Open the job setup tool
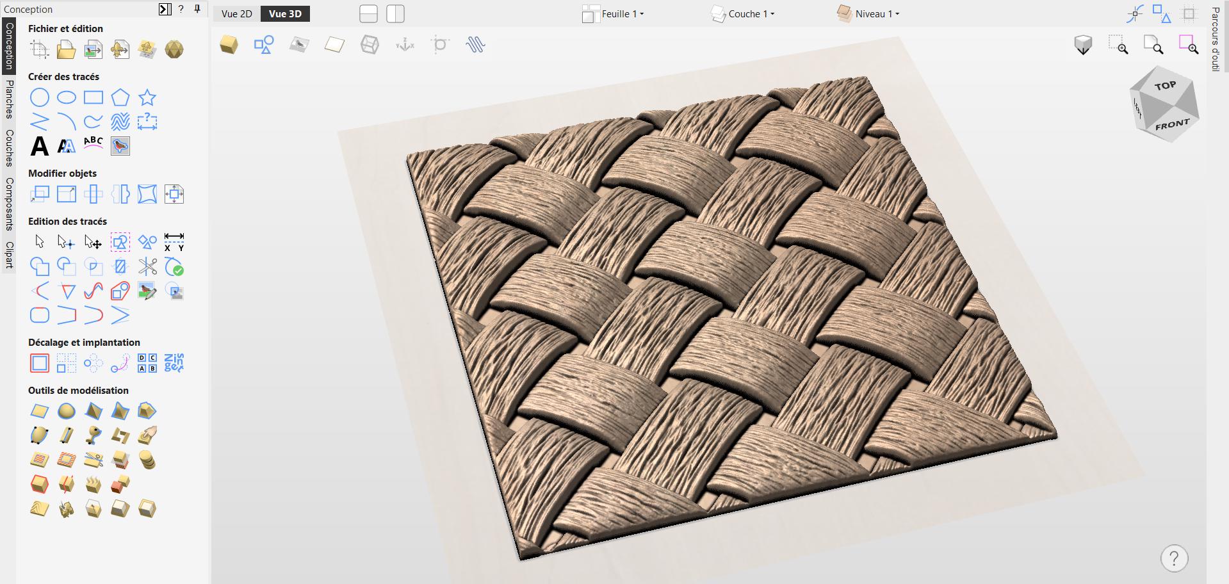This screenshot has height=584, width=1229. pos(40,49)
